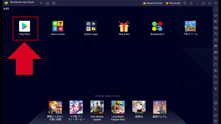Toggle the volume speaker icon
This screenshot has height=124, width=221.
216,15
